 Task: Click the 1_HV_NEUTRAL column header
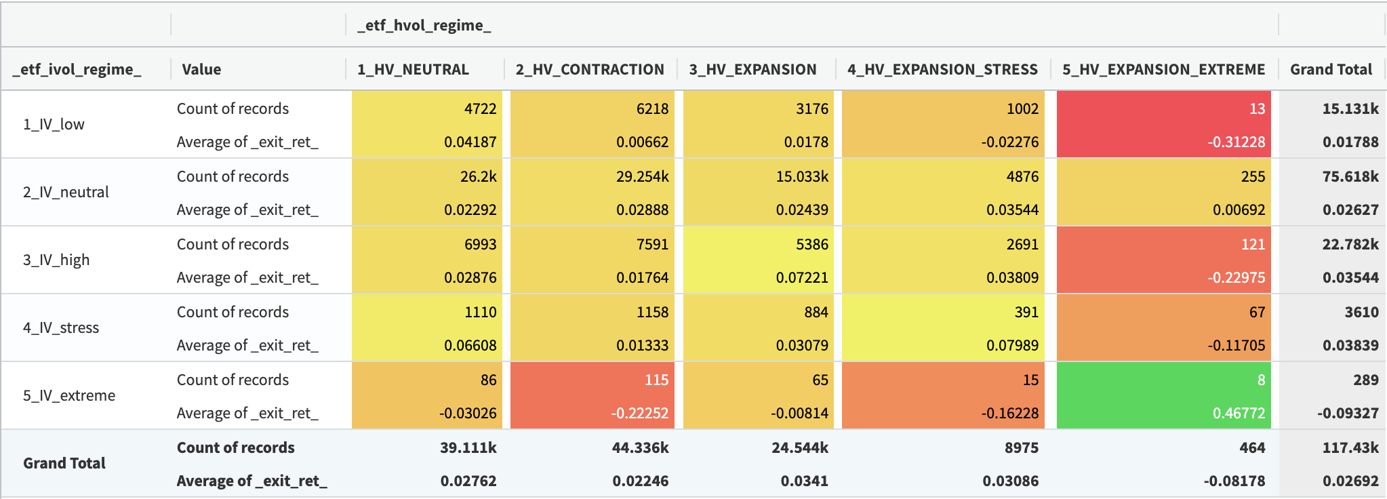tap(413, 69)
